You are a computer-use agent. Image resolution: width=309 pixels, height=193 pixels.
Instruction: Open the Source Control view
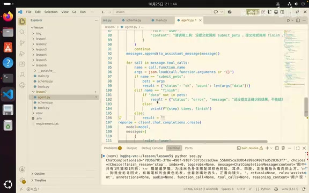22,42
